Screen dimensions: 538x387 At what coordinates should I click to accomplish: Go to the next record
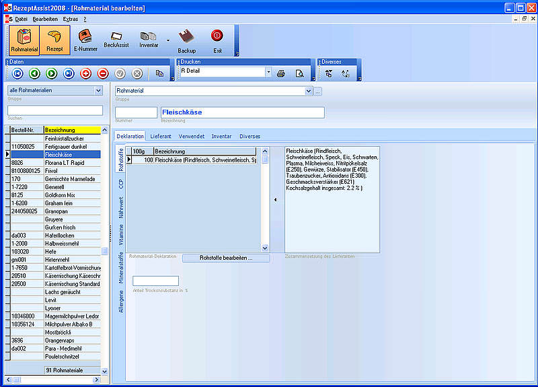52,73
